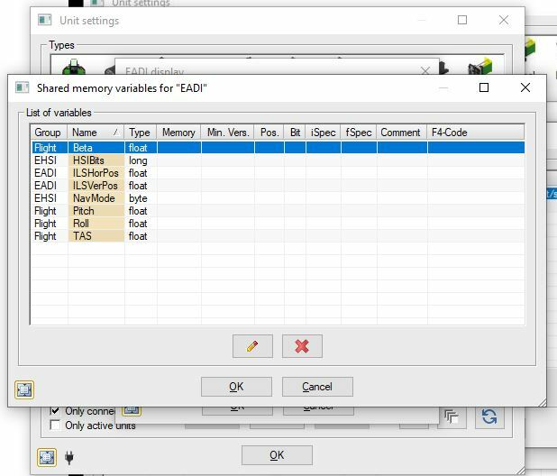This screenshot has height=476, width=557.
Task: Click OK in the shared memory dialog
Action: pyautogui.click(x=236, y=387)
